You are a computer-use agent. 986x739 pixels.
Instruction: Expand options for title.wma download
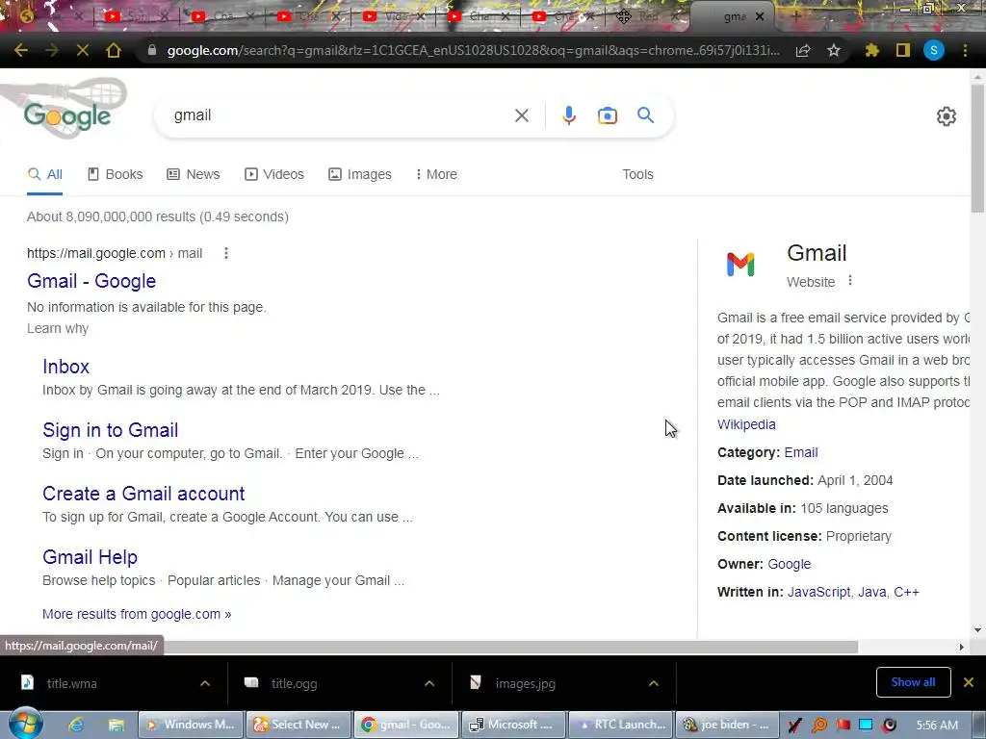205,683
